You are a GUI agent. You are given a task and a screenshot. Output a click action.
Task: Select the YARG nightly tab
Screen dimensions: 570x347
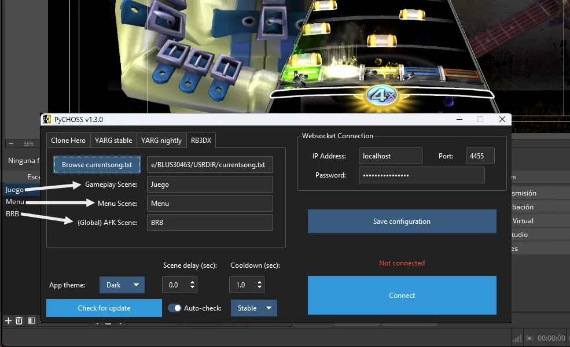[161, 141]
